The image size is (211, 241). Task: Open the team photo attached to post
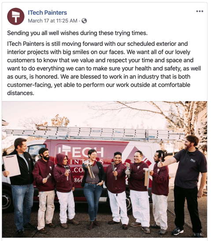point(104,169)
